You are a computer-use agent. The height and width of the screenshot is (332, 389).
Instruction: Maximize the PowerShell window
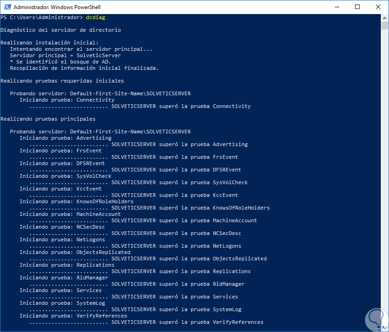click(x=357, y=7)
